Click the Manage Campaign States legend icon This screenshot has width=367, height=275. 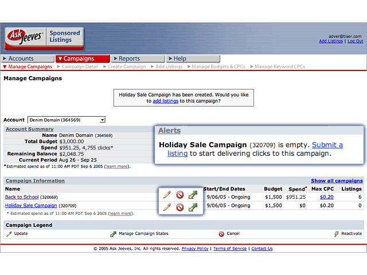tap(114, 234)
